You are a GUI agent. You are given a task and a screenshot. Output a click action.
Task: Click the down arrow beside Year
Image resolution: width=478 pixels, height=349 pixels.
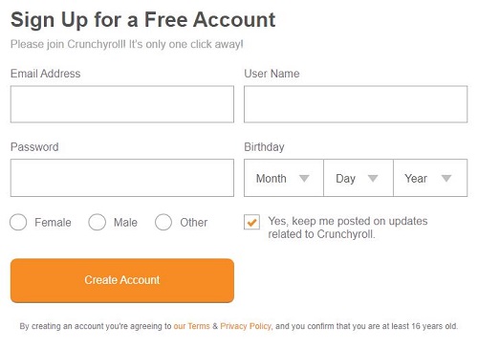[x=446, y=178]
